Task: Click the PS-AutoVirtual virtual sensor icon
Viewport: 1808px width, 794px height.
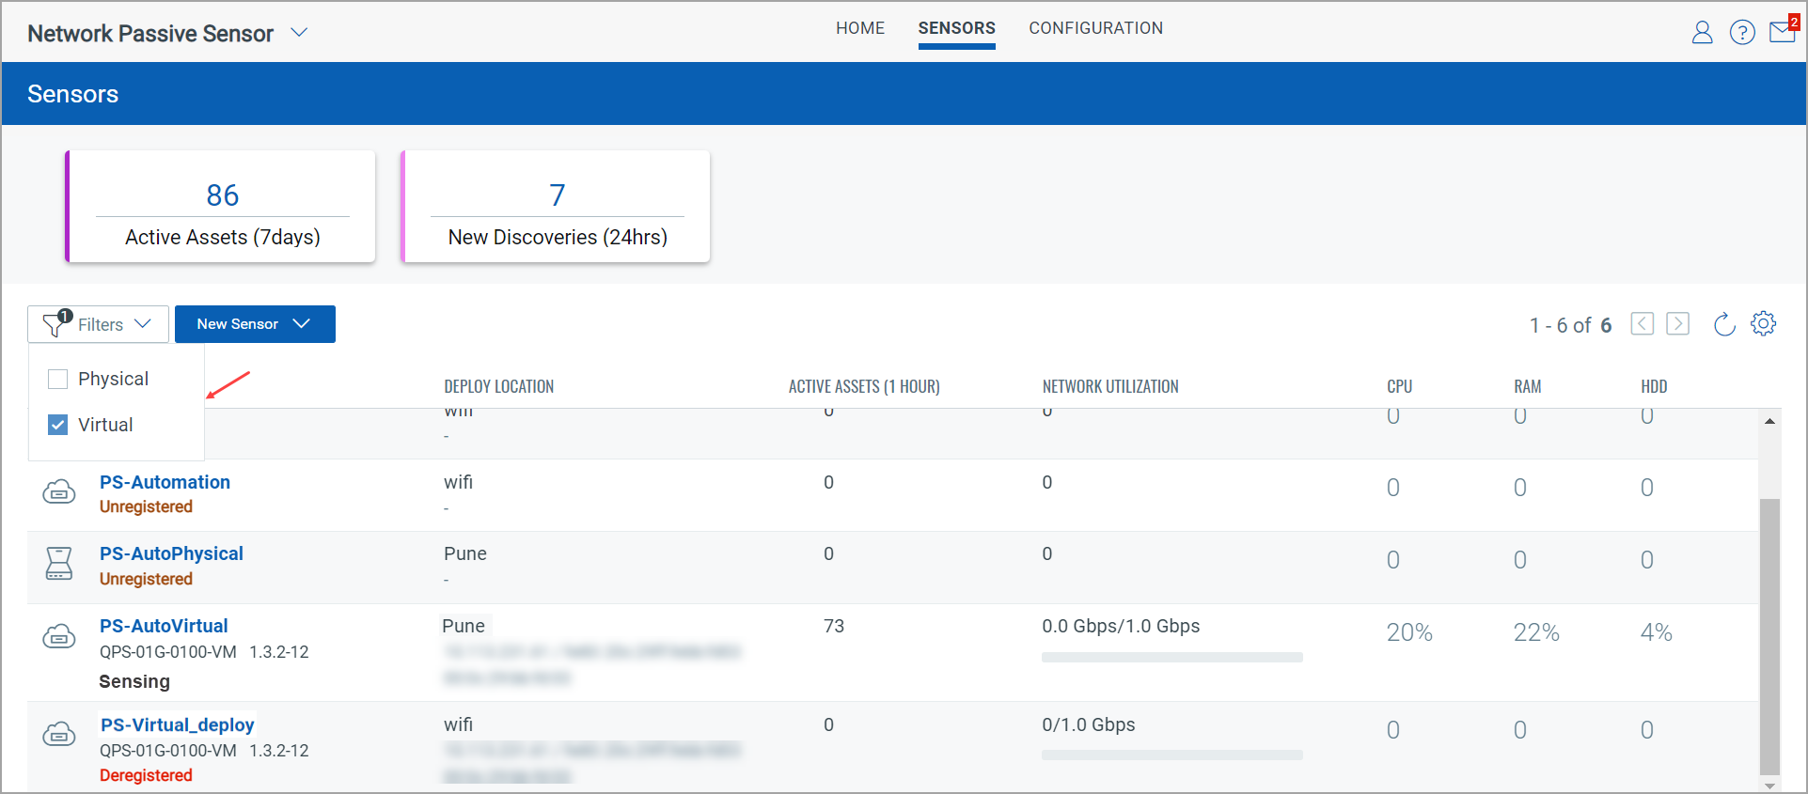Action: (x=59, y=637)
